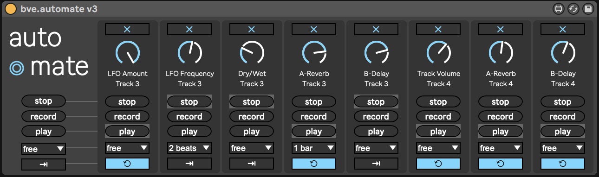Toggle one-shot arrow for LFO Frequency slot
Viewport: 599px width, 177px height.
click(189, 164)
